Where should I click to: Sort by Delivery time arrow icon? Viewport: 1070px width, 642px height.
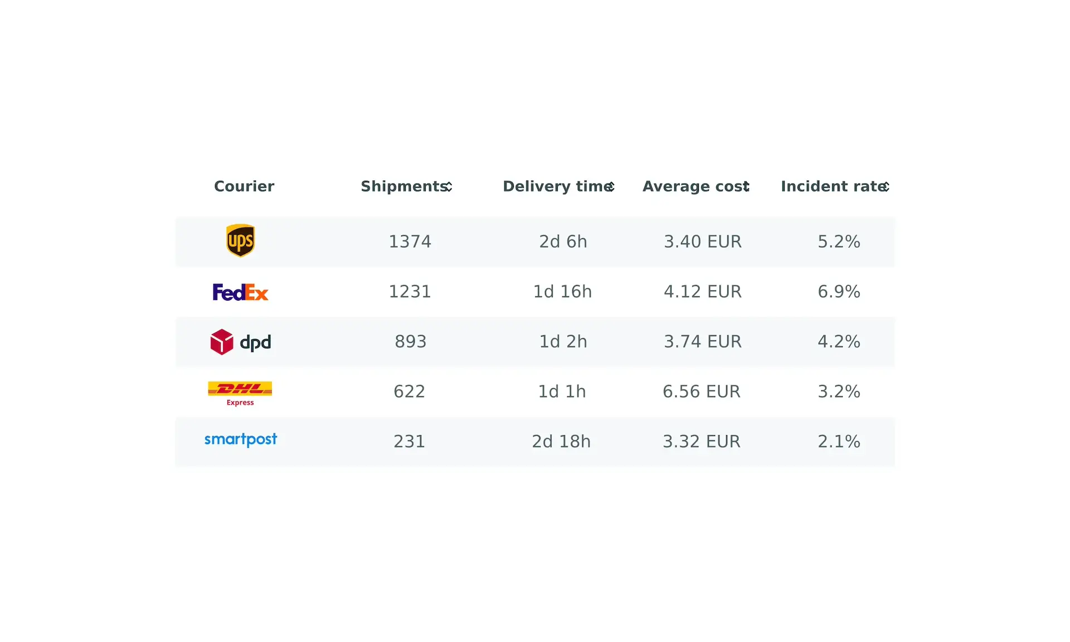(x=611, y=187)
